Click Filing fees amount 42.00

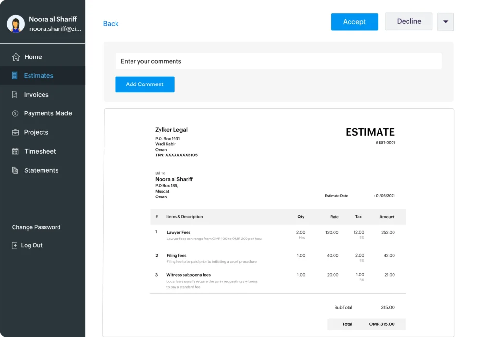coord(389,256)
